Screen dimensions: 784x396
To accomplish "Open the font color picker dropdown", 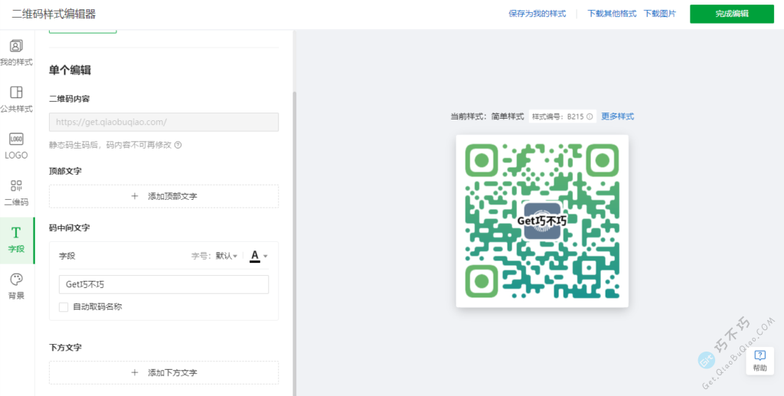I will point(259,256).
